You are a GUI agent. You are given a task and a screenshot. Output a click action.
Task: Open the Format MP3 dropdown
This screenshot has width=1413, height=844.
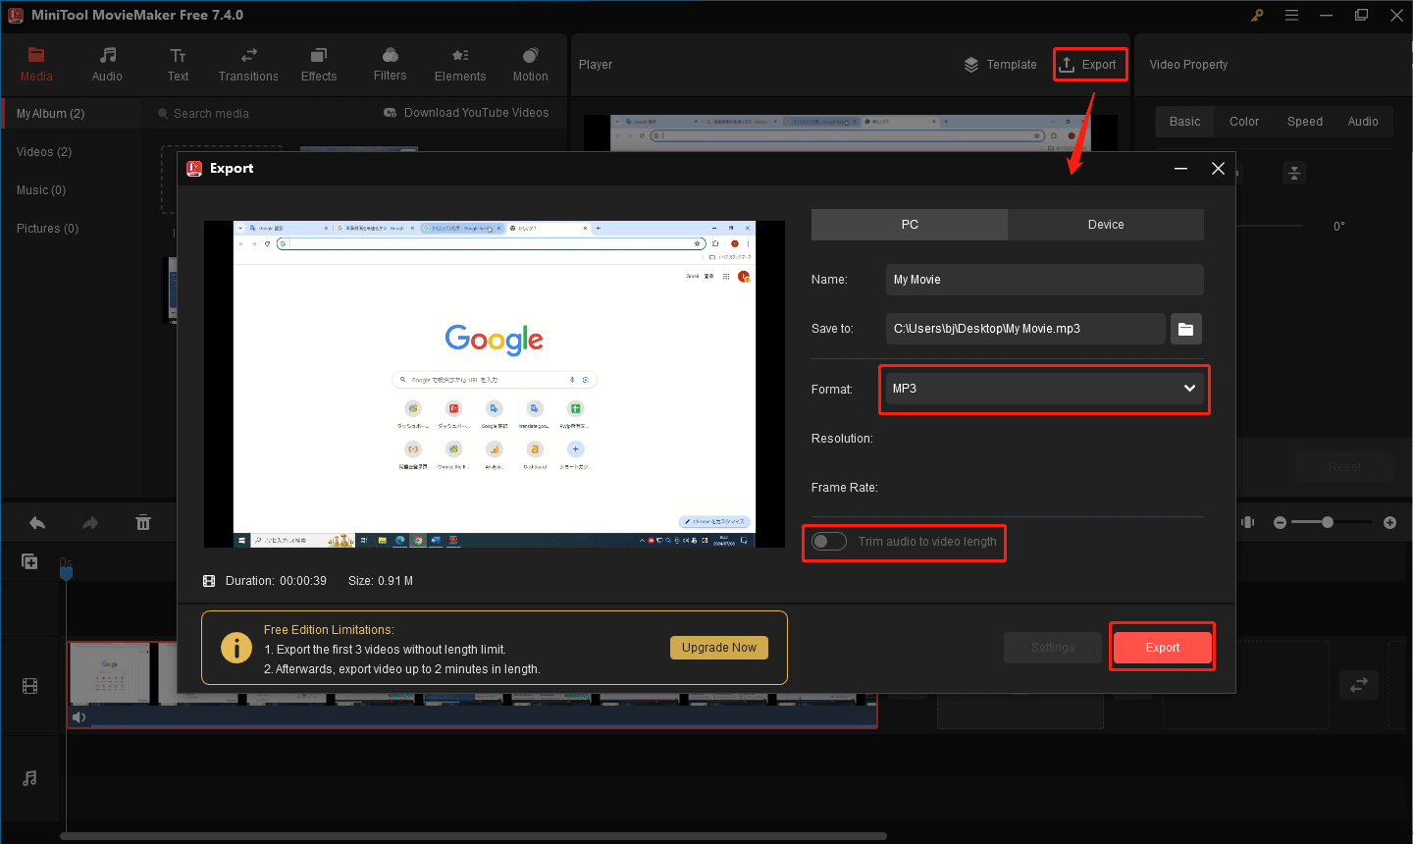1044,389
